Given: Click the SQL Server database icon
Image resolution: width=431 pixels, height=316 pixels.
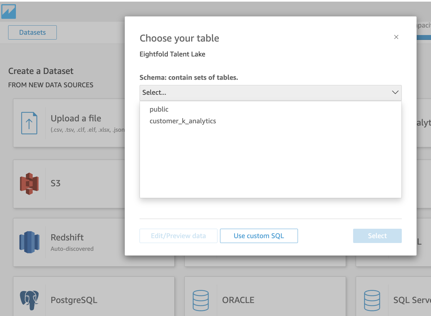Looking at the screenshot, I should pos(372,300).
